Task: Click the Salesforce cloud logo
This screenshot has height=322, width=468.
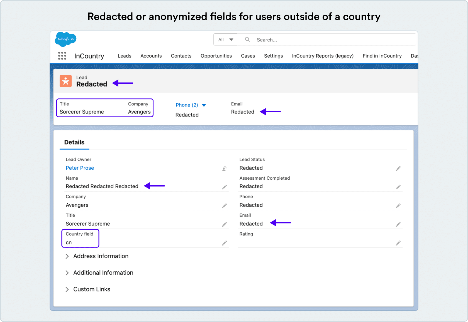Action: tap(66, 39)
